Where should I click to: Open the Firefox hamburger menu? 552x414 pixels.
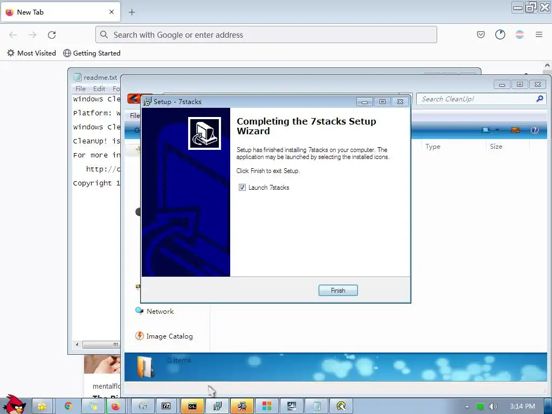[539, 34]
